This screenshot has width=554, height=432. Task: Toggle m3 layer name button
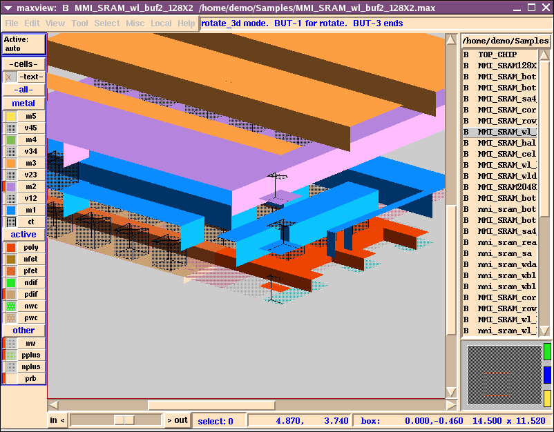(30, 164)
